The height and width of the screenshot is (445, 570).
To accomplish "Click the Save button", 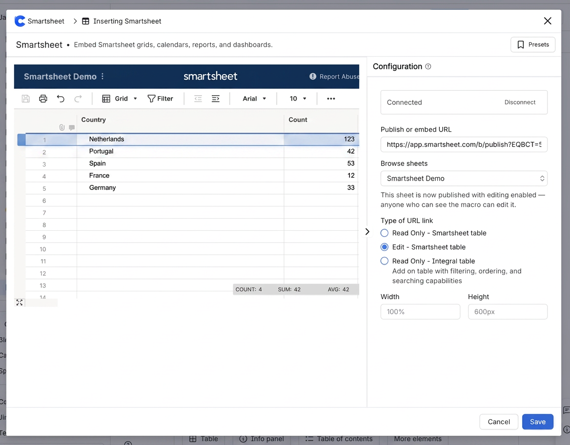I will [538, 422].
